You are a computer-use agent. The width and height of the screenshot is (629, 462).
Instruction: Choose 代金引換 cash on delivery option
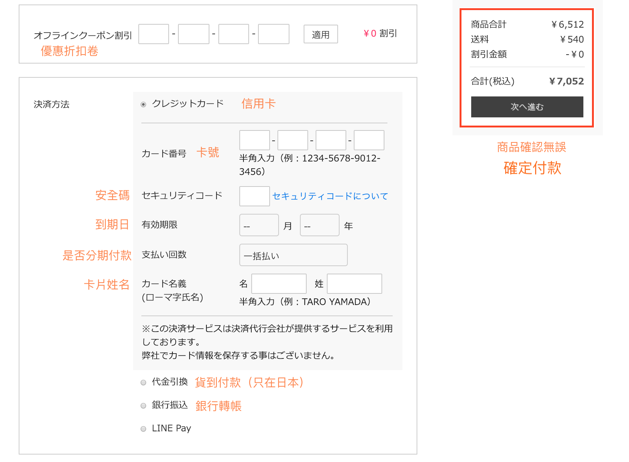[x=143, y=382]
